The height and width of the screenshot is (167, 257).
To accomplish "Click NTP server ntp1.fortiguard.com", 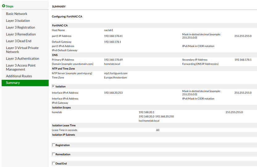I will tap(116, 73).
